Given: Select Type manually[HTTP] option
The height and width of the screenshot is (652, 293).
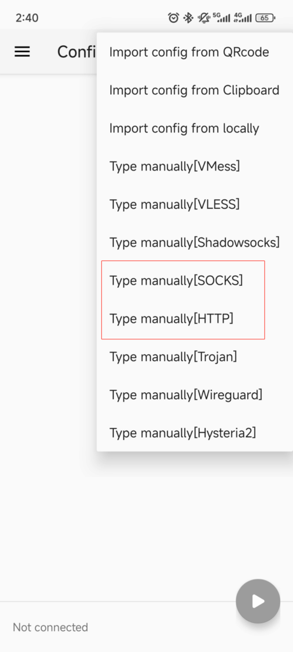Looking at the screenshot, I should point(195,319).
